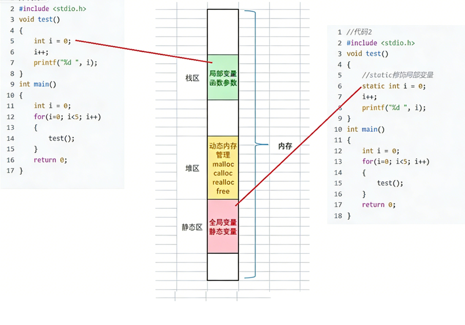The height and width of the screenshot is (325, 465).
Task: Click static int i = 0; on right line 6
Action: tap(394, 86)
